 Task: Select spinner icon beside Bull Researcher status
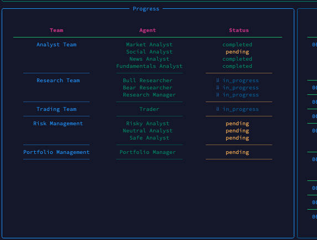coord(217,80)
